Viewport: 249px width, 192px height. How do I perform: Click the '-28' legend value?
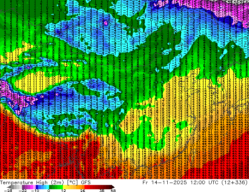(8, 190)
